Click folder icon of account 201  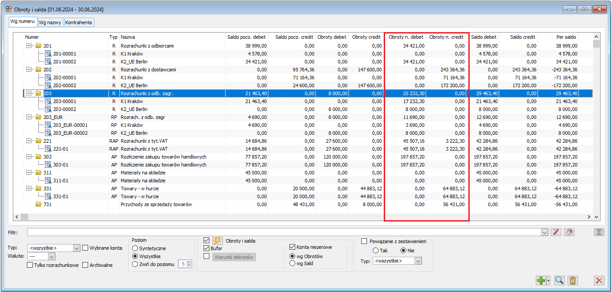pos(38,46)
